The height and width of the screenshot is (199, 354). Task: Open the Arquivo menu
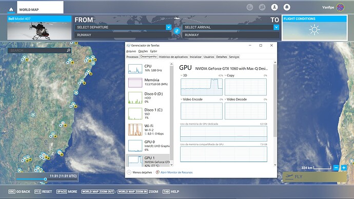[131, 51]
